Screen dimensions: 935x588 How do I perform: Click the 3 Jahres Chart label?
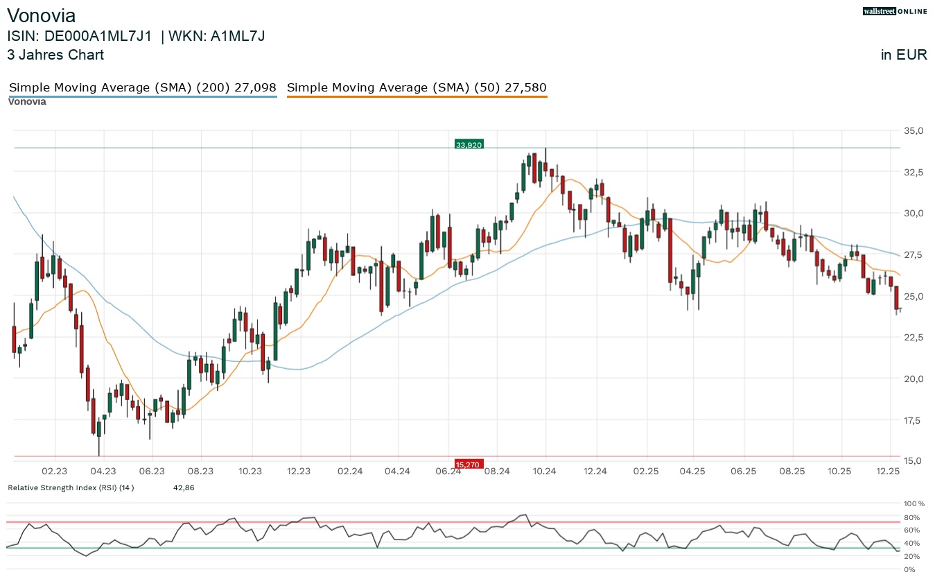(55, 55)
